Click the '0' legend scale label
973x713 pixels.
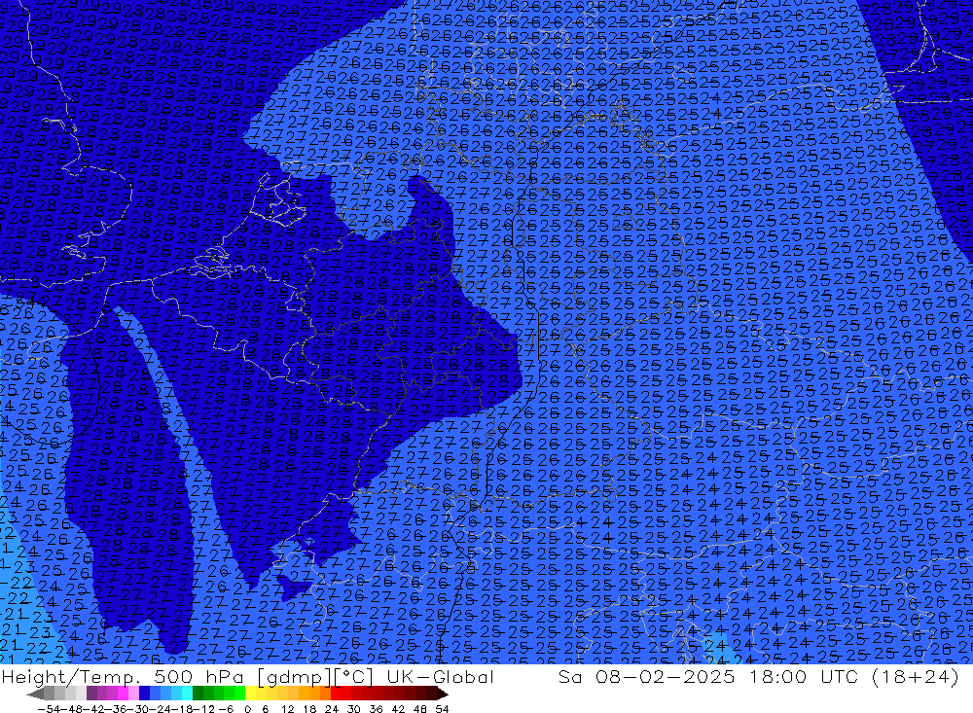(x=247, y=709)
